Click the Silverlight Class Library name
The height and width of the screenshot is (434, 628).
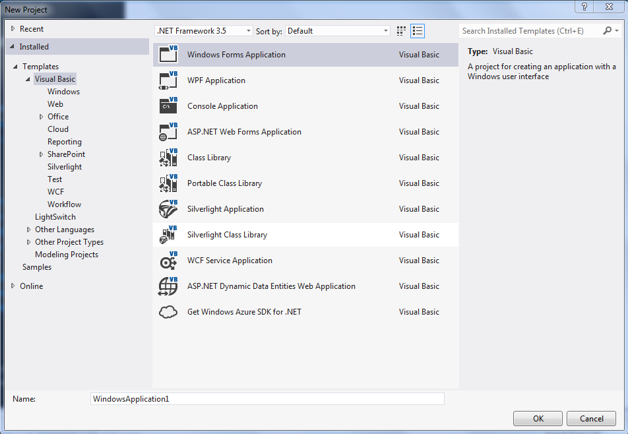(x=227, y=235)
